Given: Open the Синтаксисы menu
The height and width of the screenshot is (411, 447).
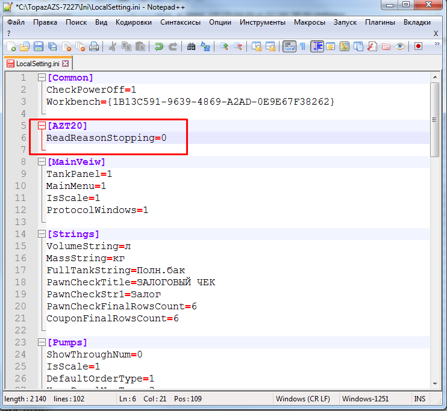Looking at the screenshot, I should point(181,22).
